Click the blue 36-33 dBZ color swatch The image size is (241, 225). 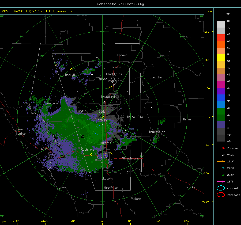coord(221,98)
